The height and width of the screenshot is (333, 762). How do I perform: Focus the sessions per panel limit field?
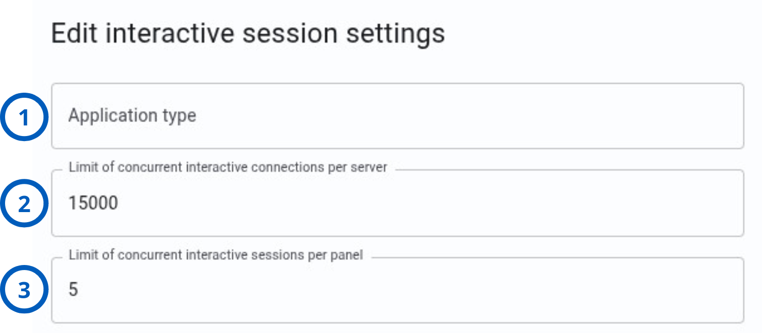click(398, 290)
